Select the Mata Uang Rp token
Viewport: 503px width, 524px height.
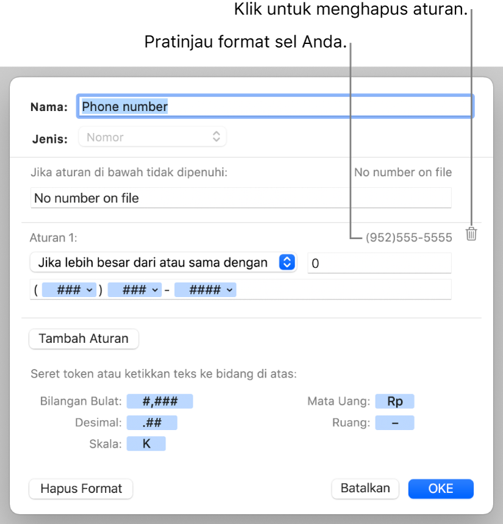coord(395,401)
